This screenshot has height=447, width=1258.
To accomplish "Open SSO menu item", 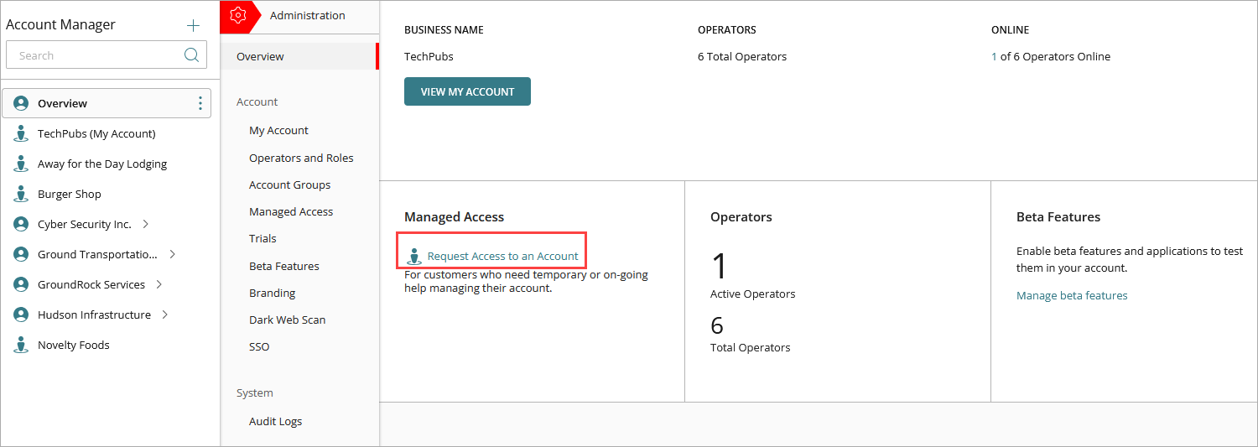I will (259, 346).
